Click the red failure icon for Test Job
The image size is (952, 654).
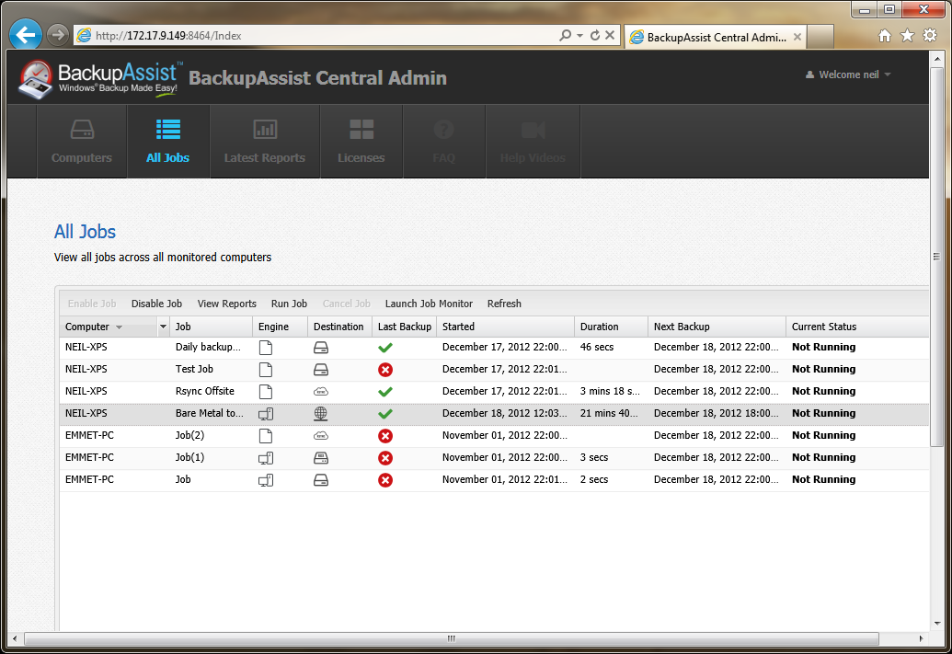384,370
